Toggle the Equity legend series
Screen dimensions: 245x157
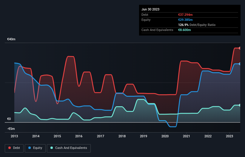[35, 148]
